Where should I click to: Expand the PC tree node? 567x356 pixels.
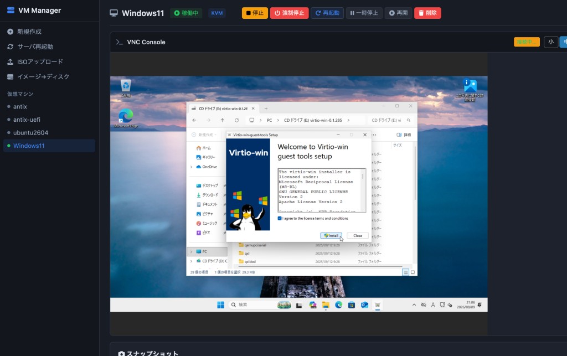pos(191,251)
